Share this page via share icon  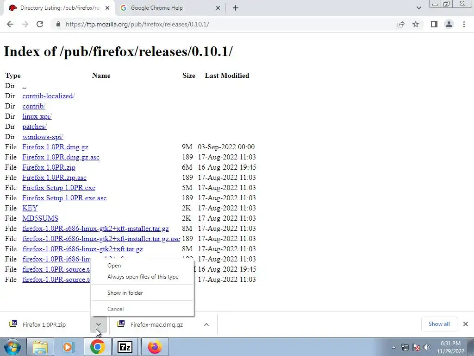(401, 24)
